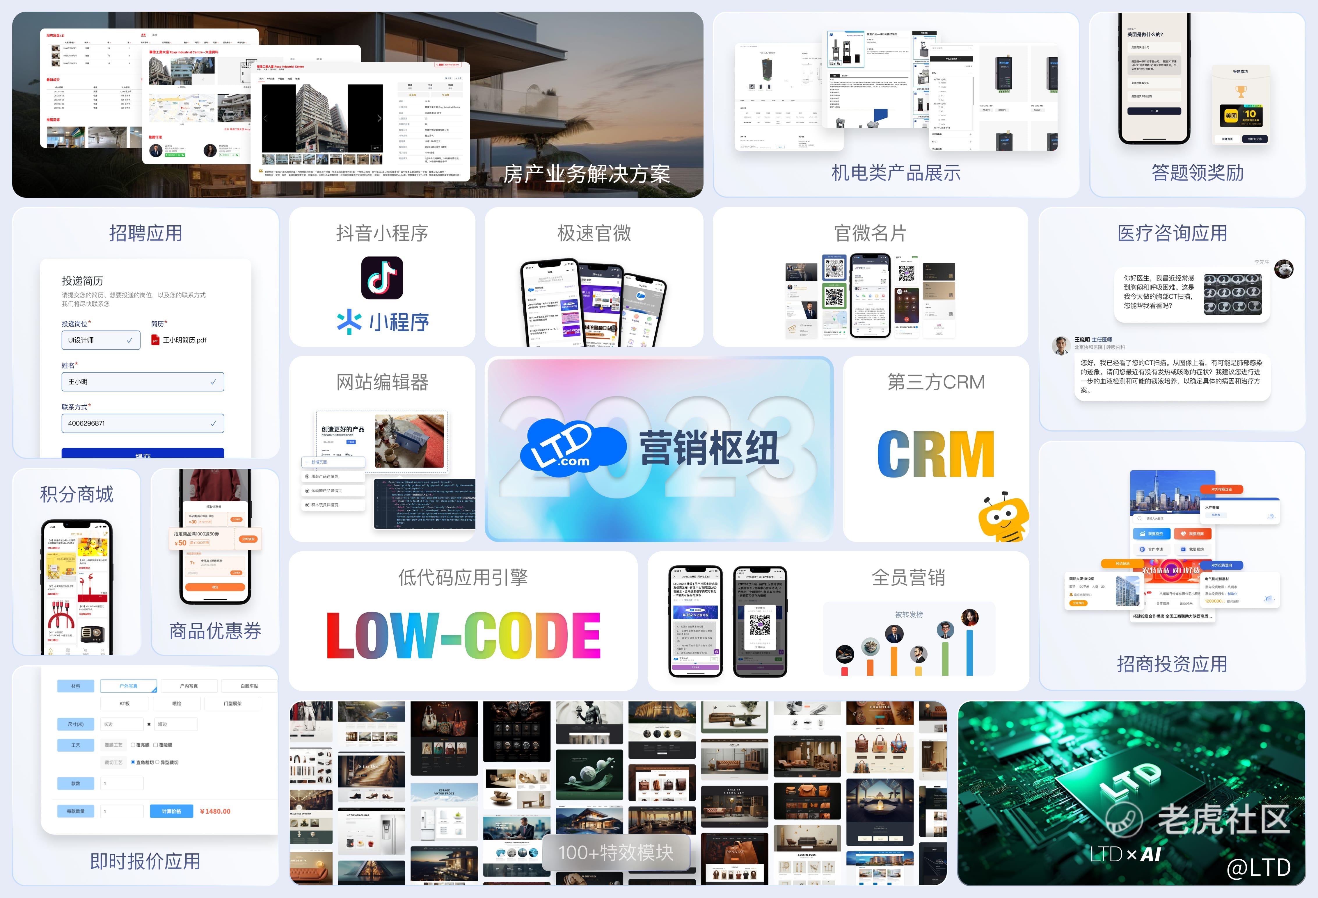Viewport: 1318px width, 898px height.
Task: Select the 户内写真 material option
Action: (x=189, y=686)
